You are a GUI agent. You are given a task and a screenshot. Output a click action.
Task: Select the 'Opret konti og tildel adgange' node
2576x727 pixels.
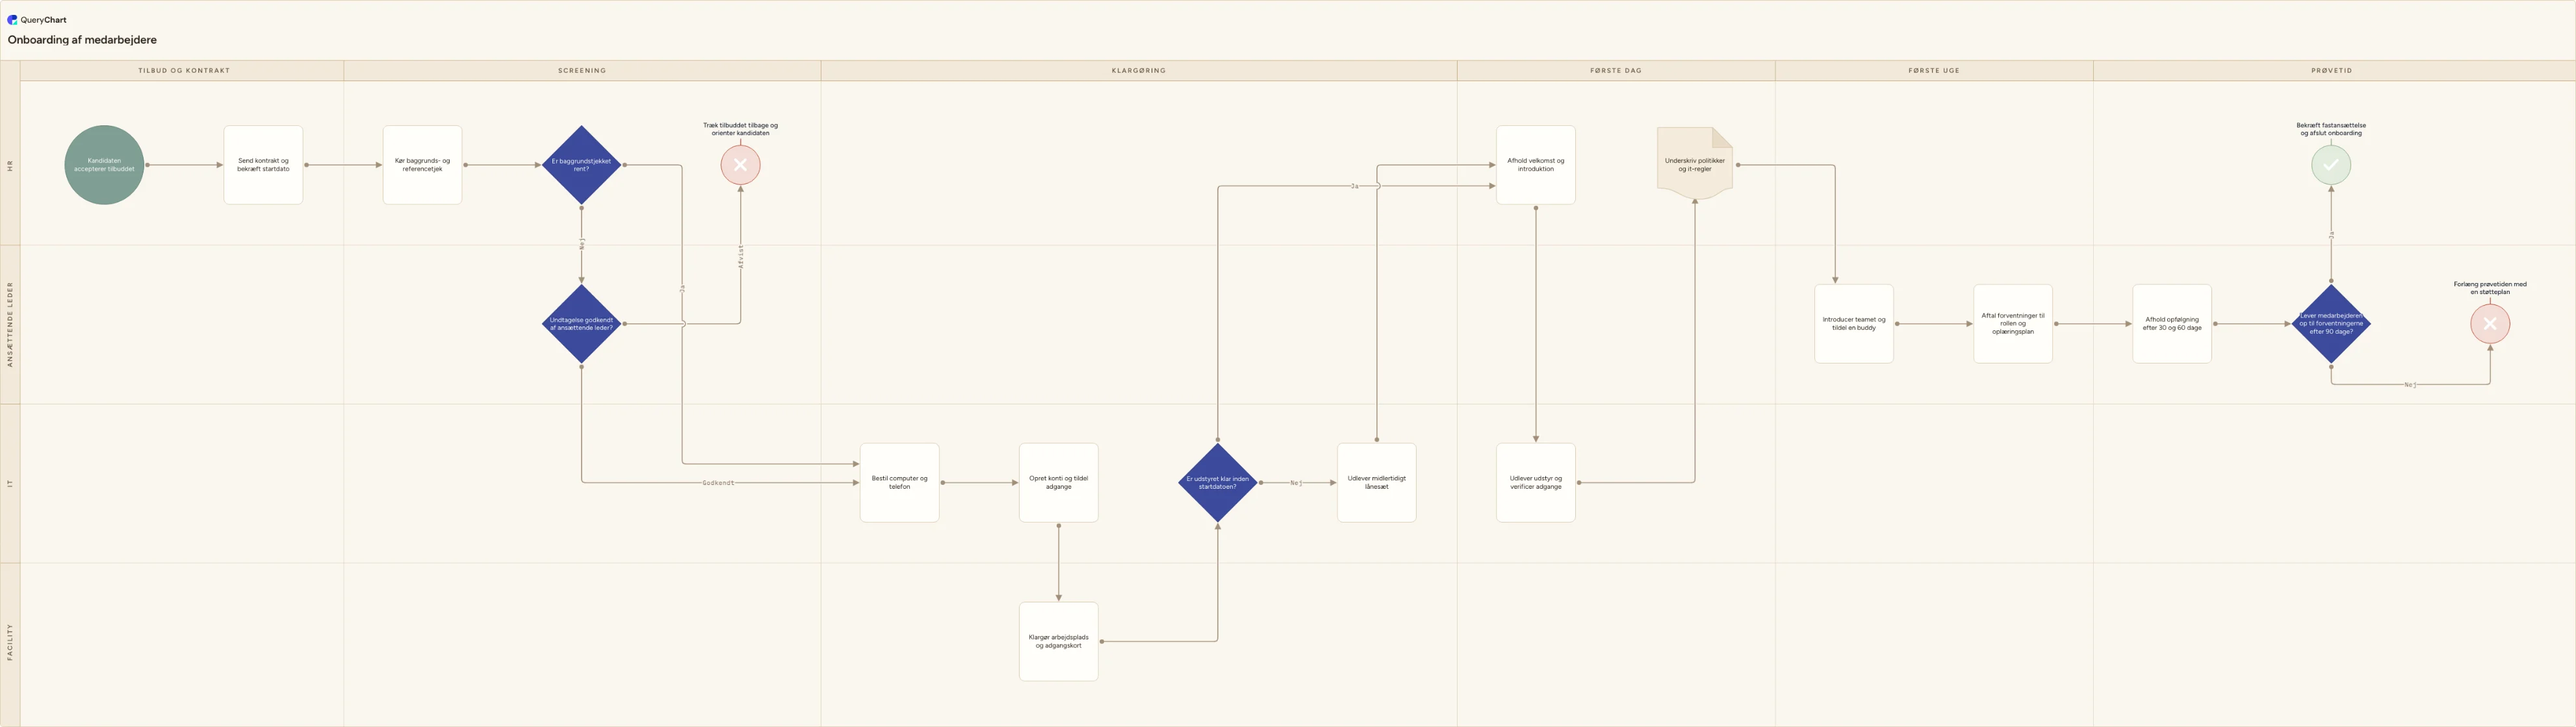point(1058,482)
